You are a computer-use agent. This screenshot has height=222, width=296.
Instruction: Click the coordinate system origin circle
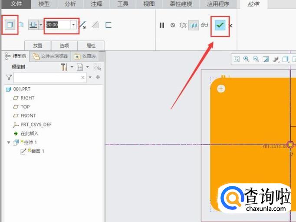click(290, 145)
